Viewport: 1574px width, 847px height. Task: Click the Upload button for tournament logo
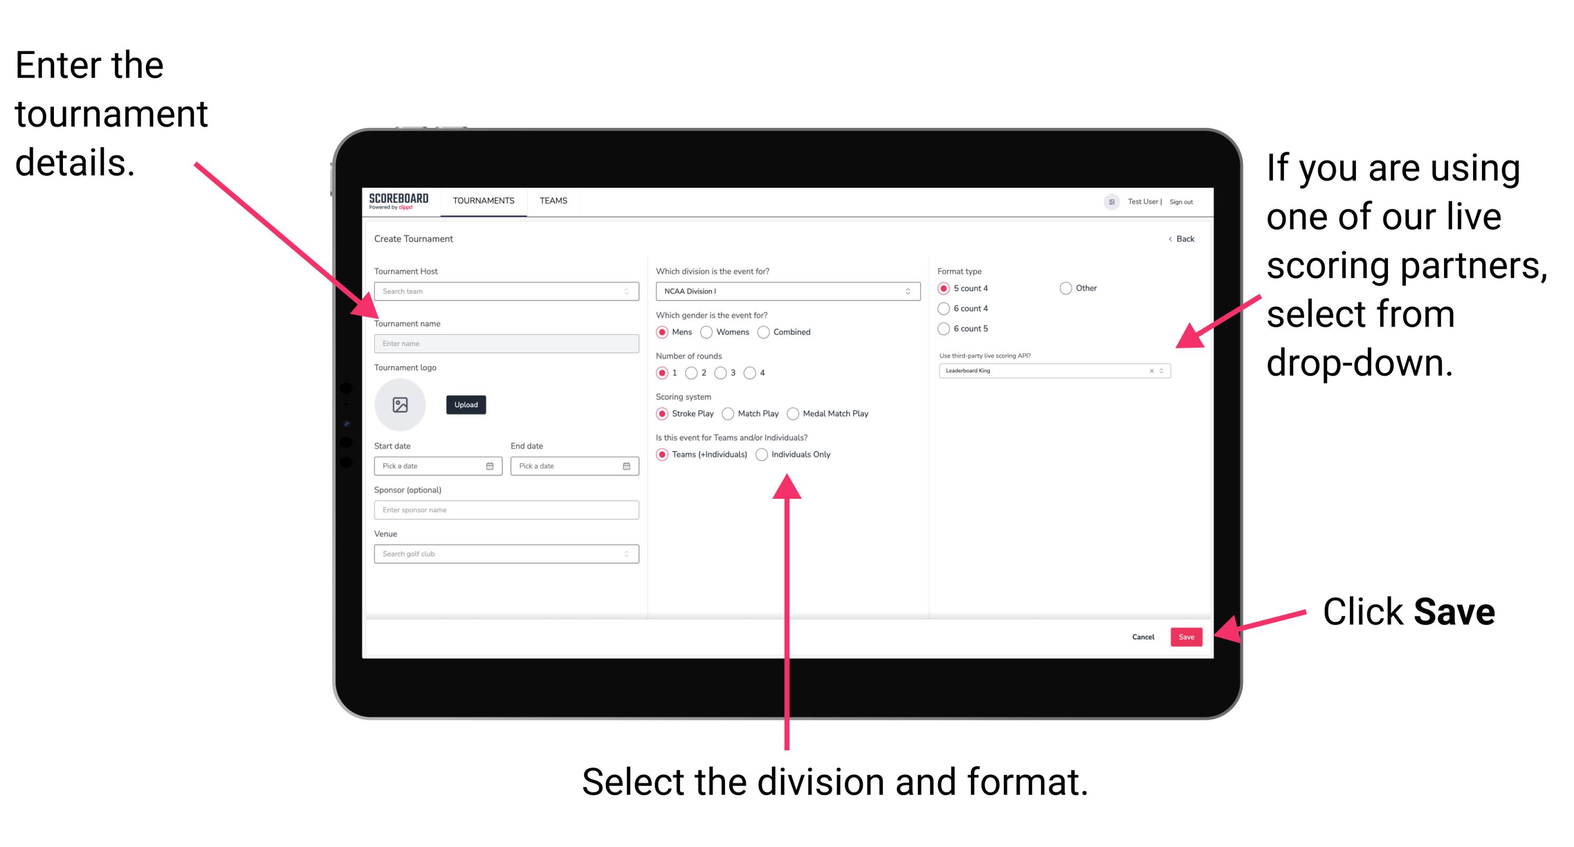pos(465,405)
